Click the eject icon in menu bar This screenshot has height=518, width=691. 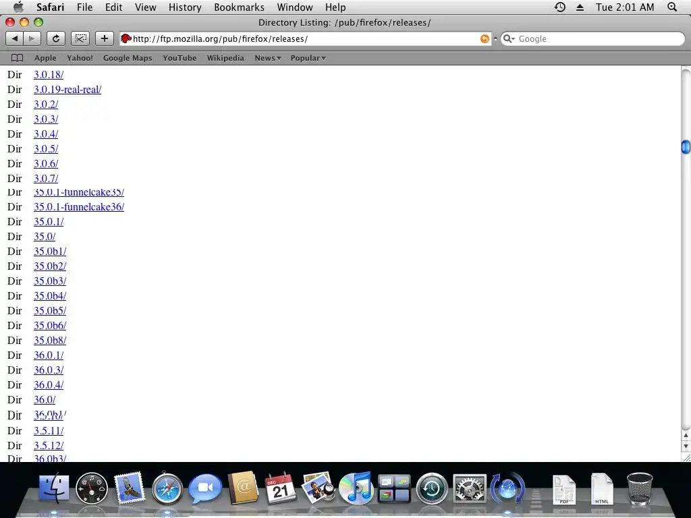point(580,7)
